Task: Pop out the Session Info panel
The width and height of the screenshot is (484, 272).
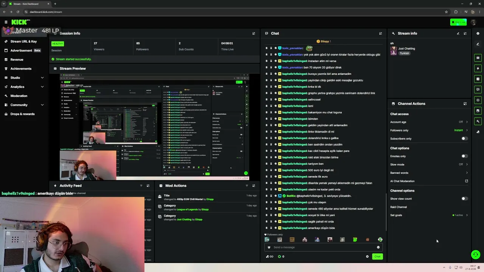Action: [x=254, y=33]
